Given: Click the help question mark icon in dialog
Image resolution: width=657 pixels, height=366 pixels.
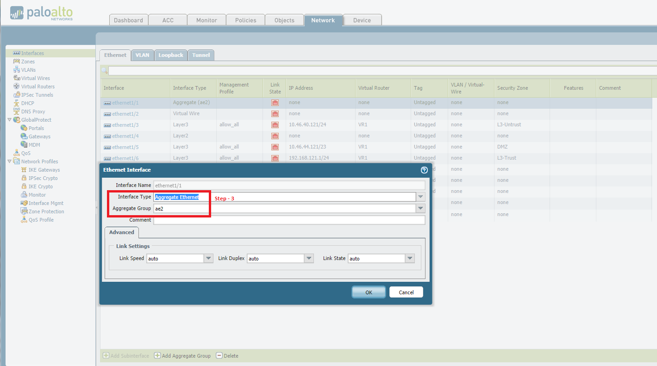Looking at the screenshot, I should [424, 170].
